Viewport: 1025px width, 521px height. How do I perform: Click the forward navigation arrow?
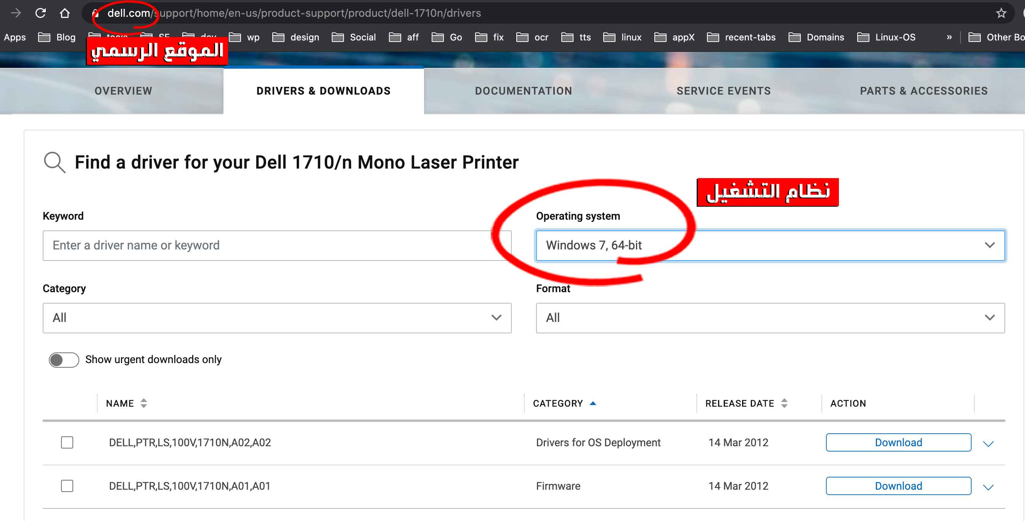(16, 13)
